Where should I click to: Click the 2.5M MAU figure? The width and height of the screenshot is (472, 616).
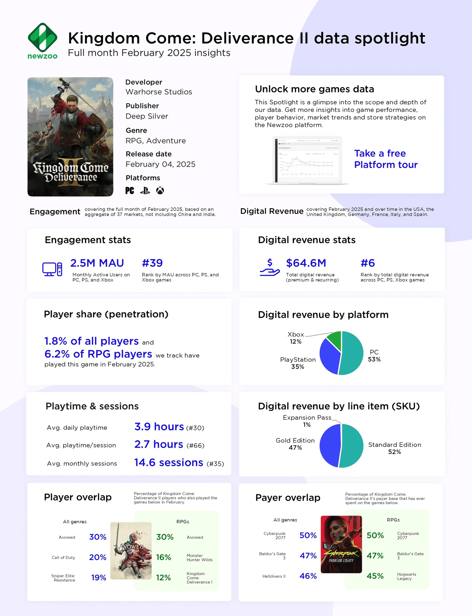click(x=97, y=263)
